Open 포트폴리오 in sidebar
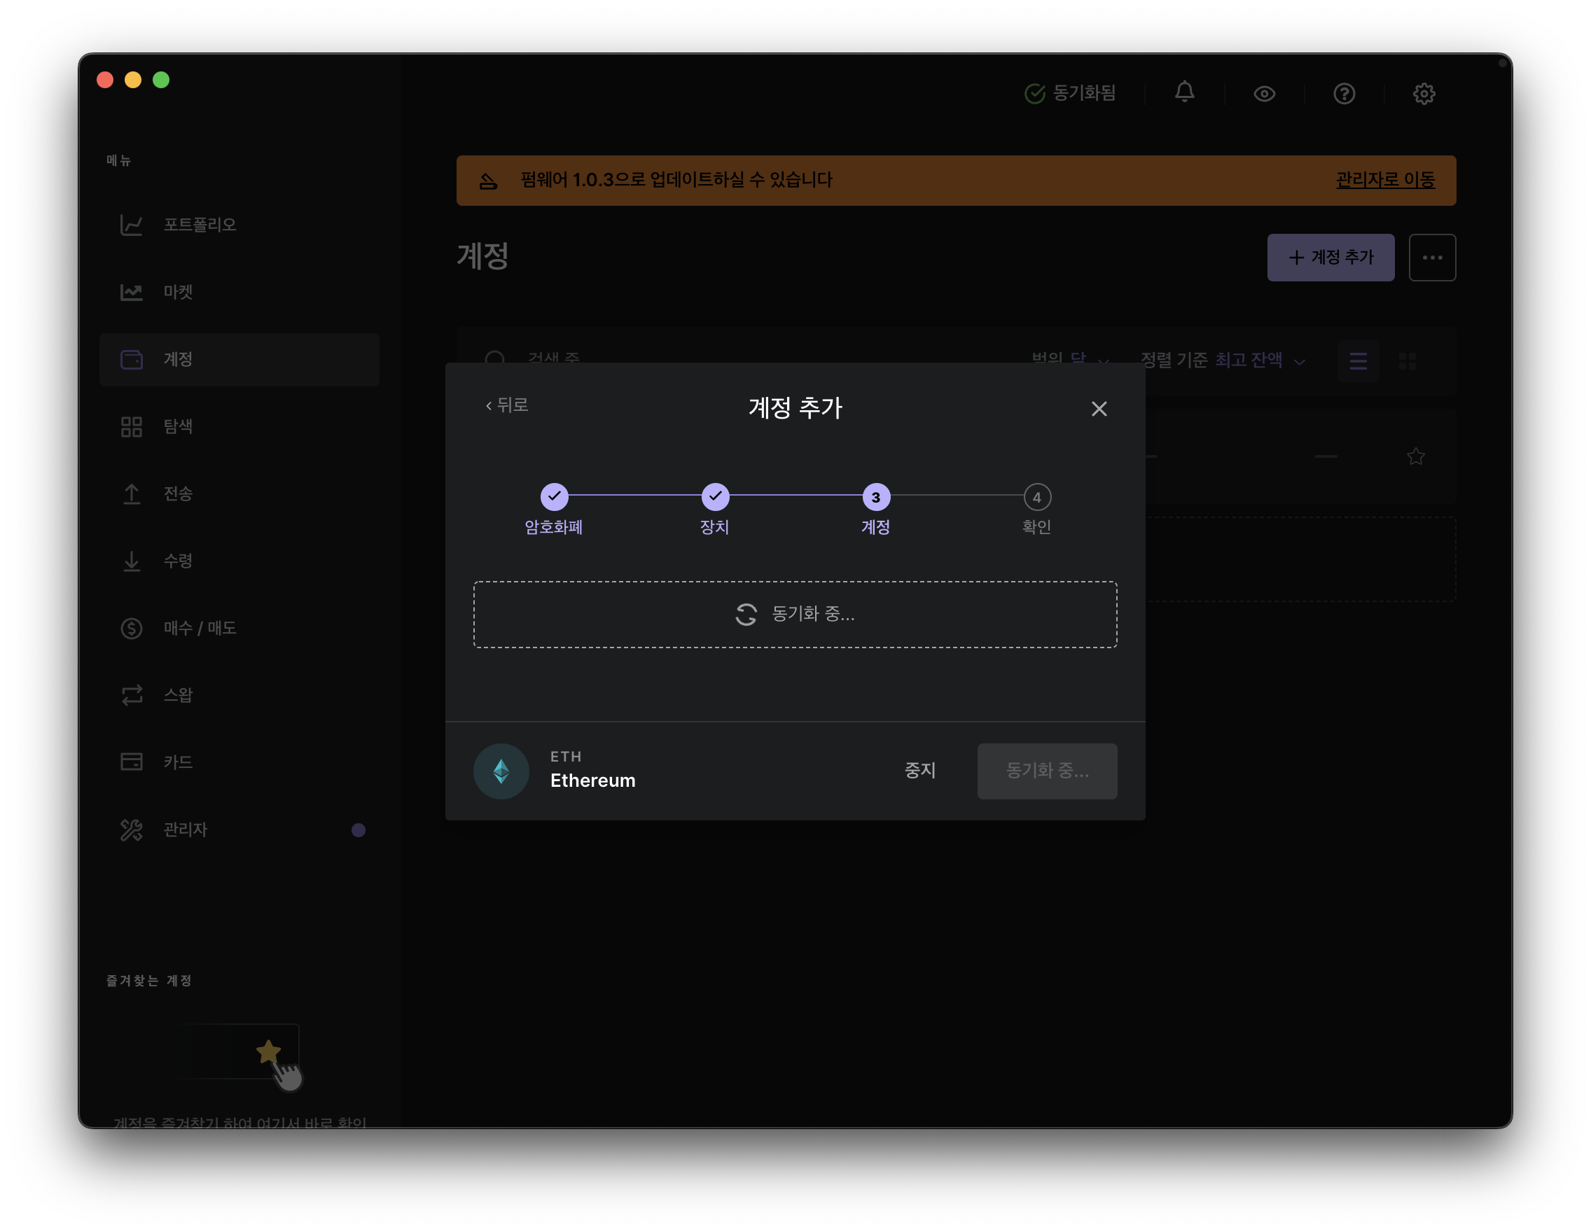Screen dimensions: 1591x1232 pyautogui.click(x=199, y=225)
